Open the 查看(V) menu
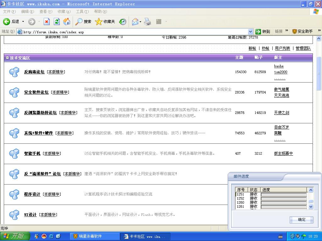The height and width of the screenshot is (241, 322). 46,12
